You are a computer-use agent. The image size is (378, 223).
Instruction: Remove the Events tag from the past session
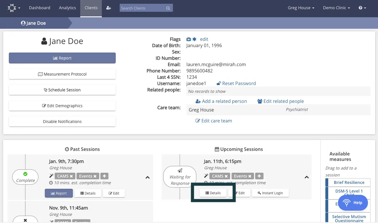95,176
